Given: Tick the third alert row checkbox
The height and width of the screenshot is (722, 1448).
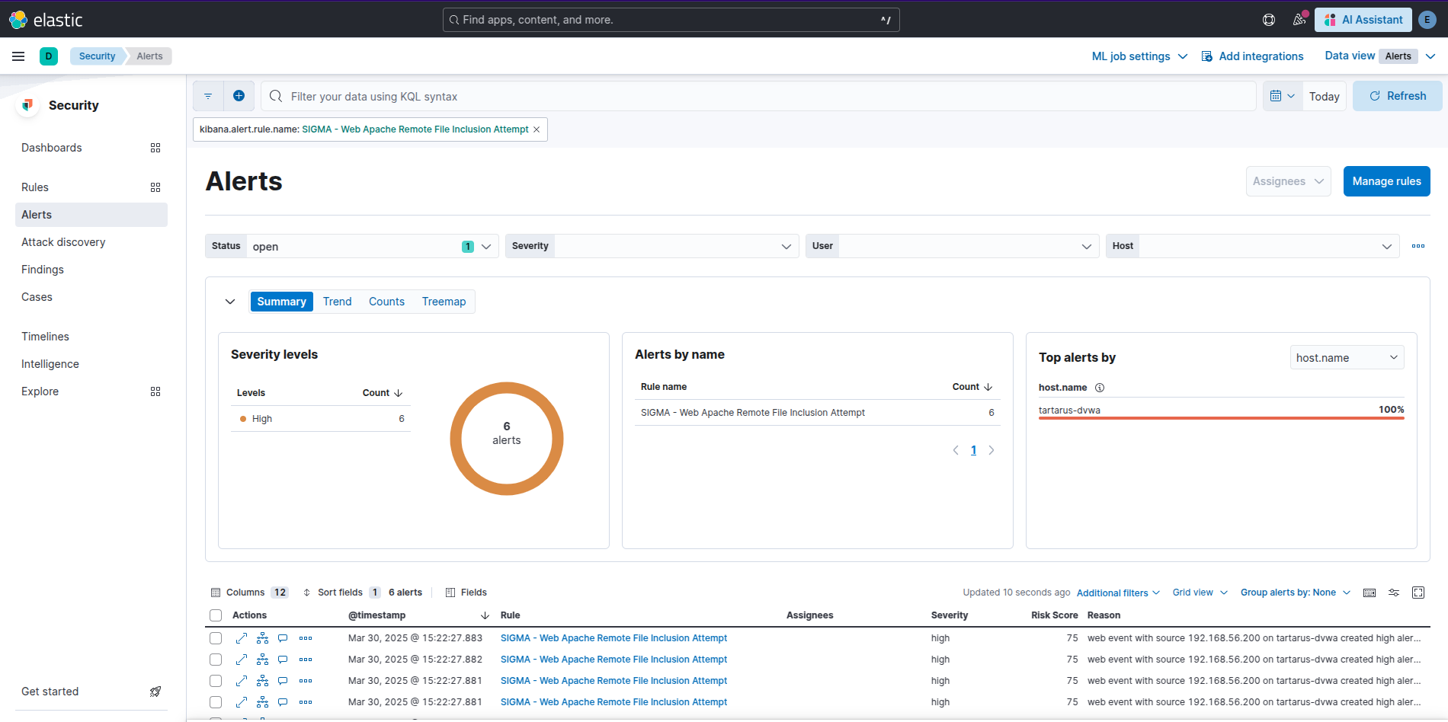Looking at the screenshot, I should click(216, 681).
